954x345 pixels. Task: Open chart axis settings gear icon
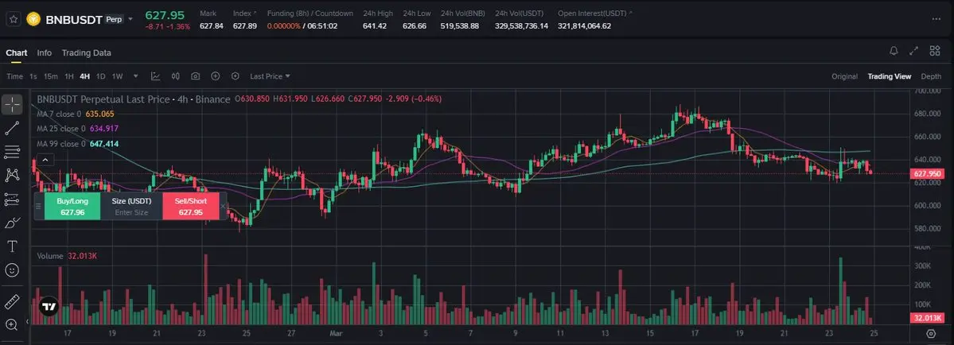pyautogui.click(x=931, y=333)
